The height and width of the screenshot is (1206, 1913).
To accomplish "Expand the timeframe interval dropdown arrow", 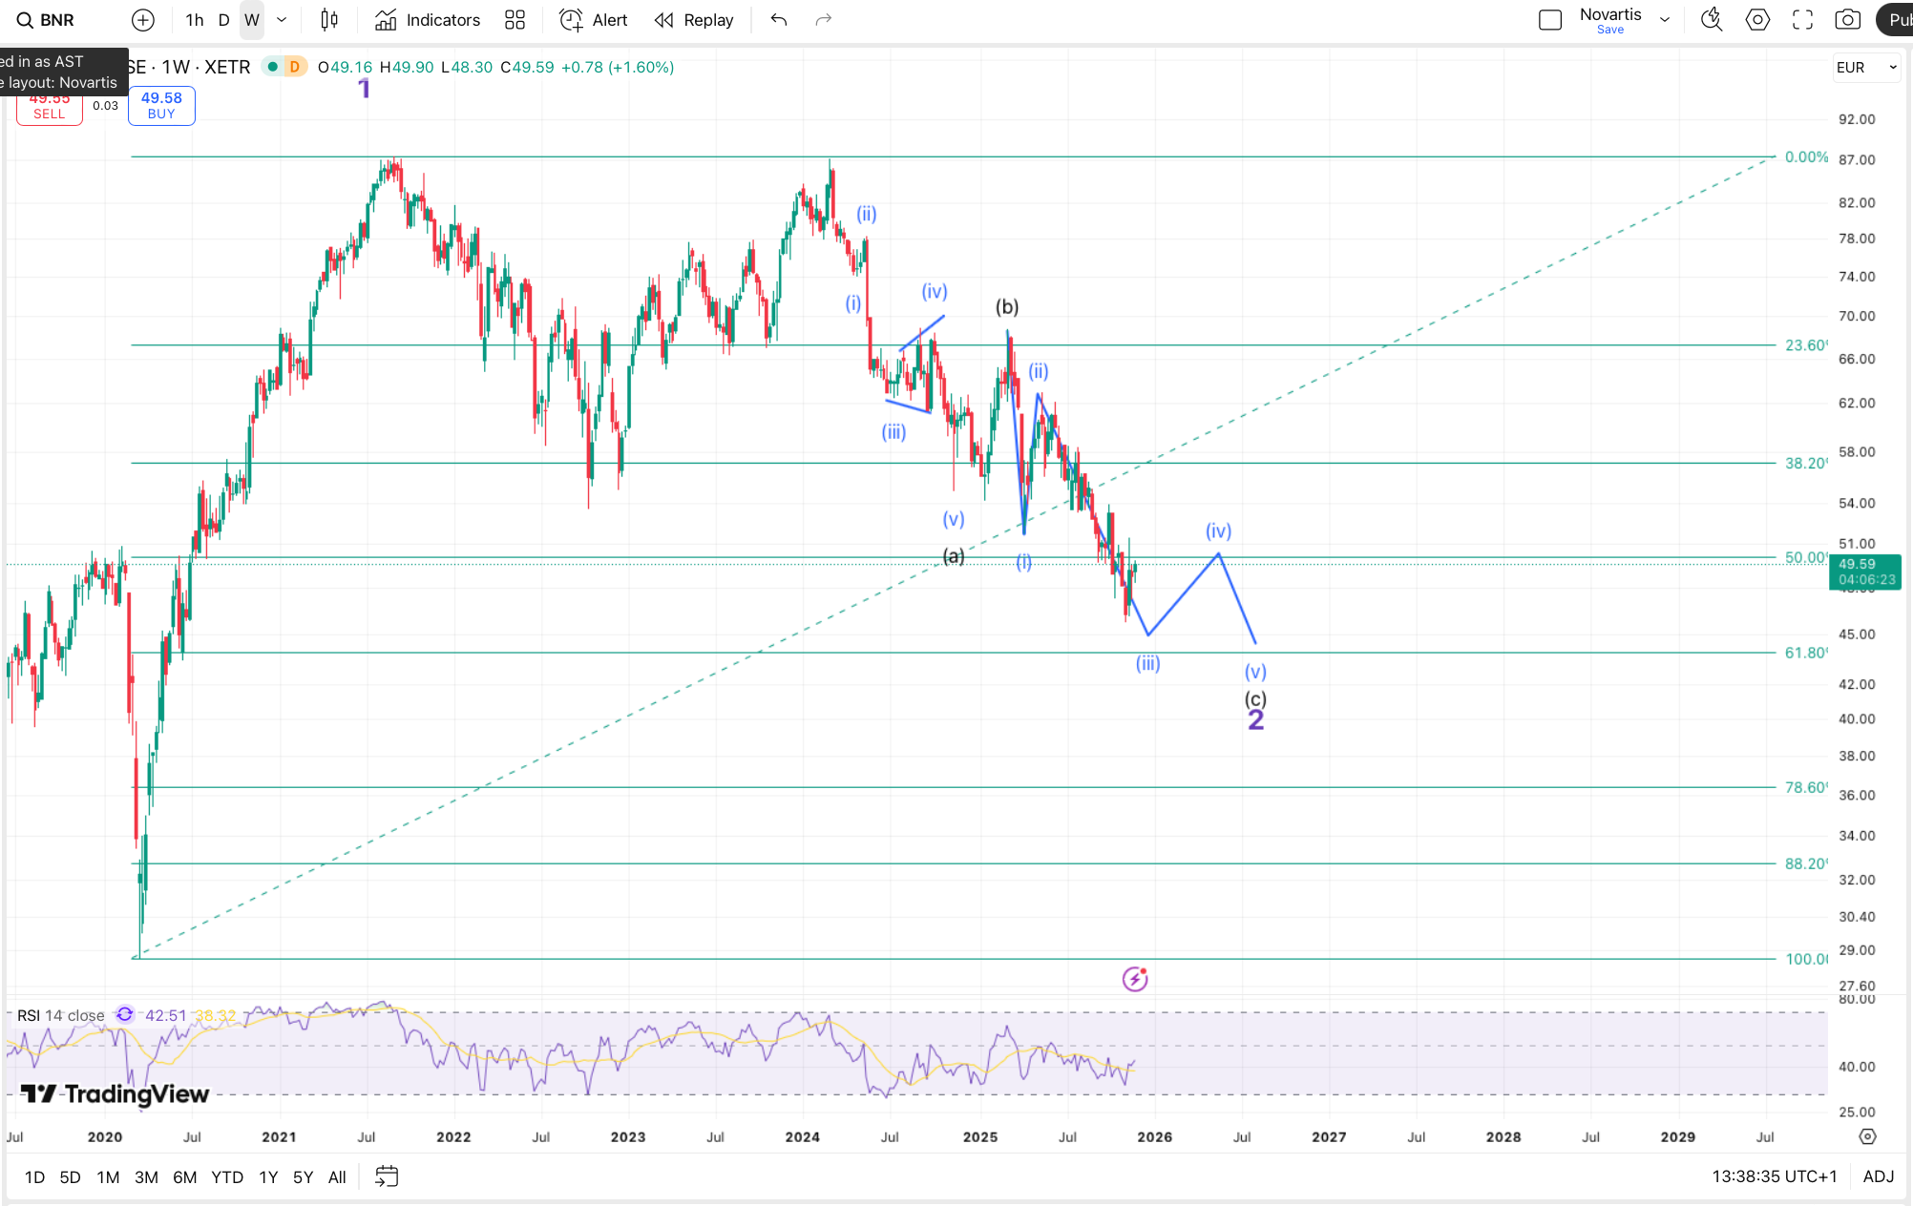I will pos(282,20).
